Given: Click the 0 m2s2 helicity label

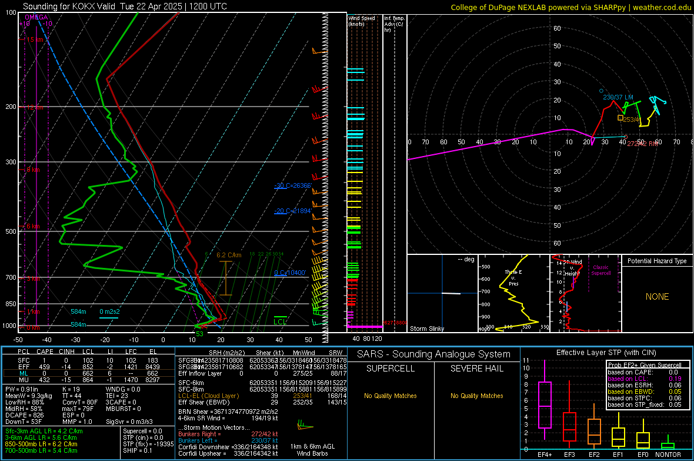Looking at the screenshot, I should [109, 311].
